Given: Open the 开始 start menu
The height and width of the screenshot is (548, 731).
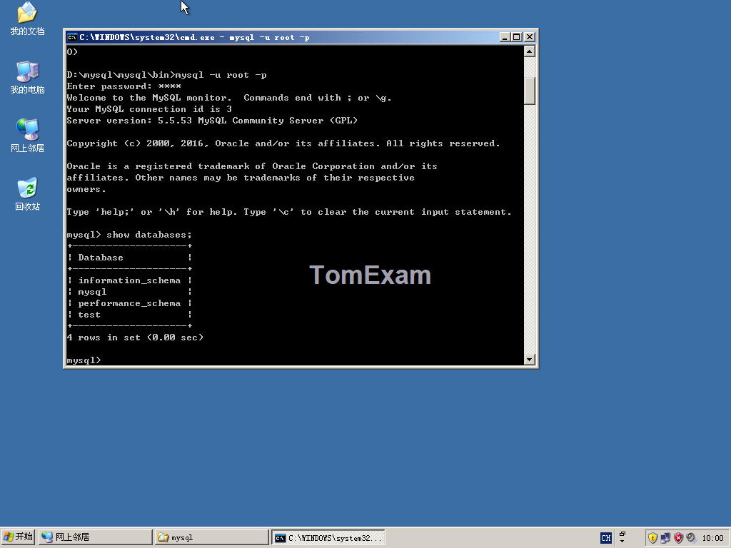Looking at the screenshot, I should [x=18, y=537].
